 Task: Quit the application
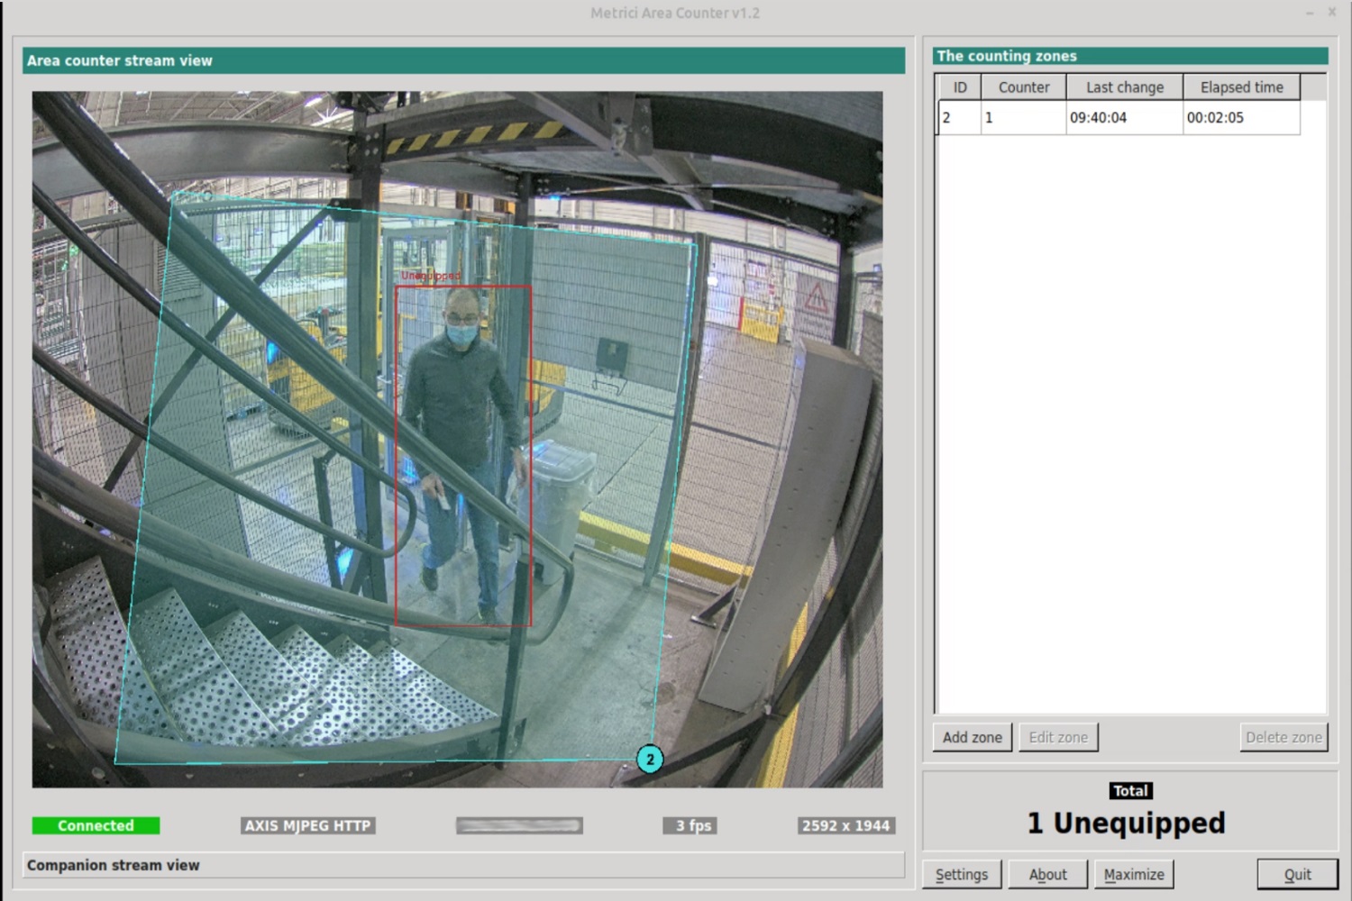(1297, 874)
